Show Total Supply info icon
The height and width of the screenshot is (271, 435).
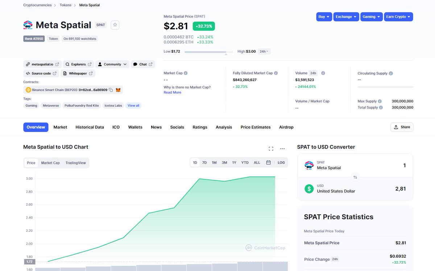[x=381, y=108]
